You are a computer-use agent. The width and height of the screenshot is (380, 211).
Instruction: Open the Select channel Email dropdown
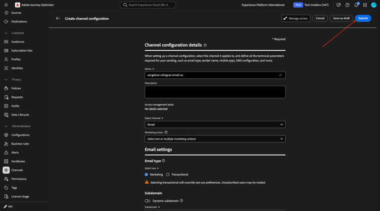pos(215,124)
